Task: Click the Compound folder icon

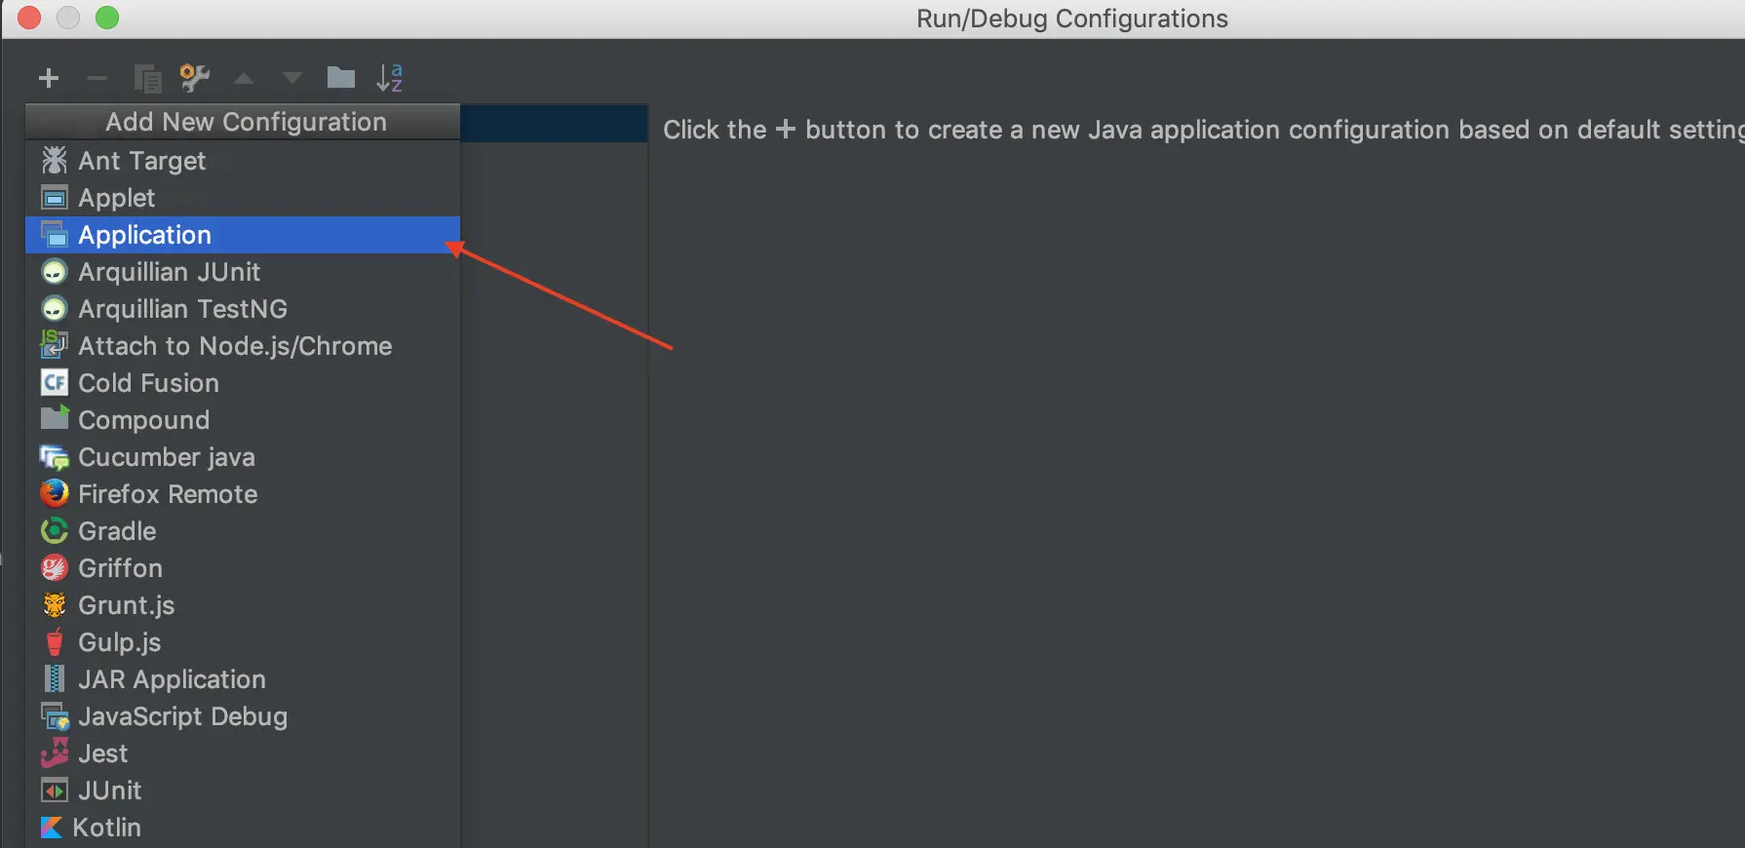Action: [55, 418]
